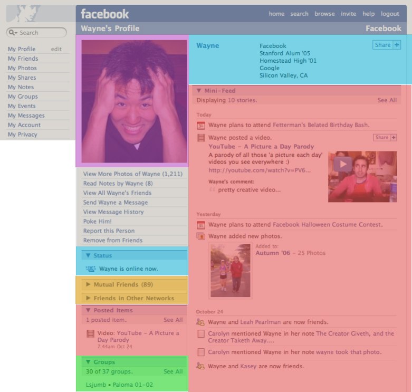Click the film icon in Posted Items

click(90, 333)
